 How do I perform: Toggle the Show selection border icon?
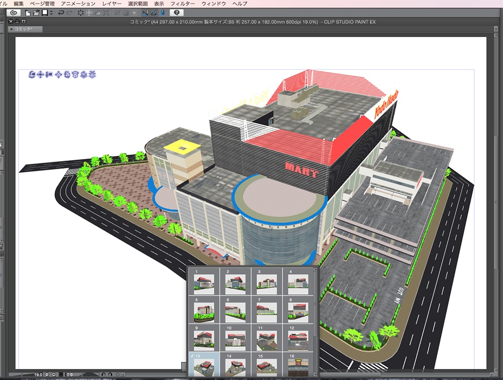click(134, 13)
